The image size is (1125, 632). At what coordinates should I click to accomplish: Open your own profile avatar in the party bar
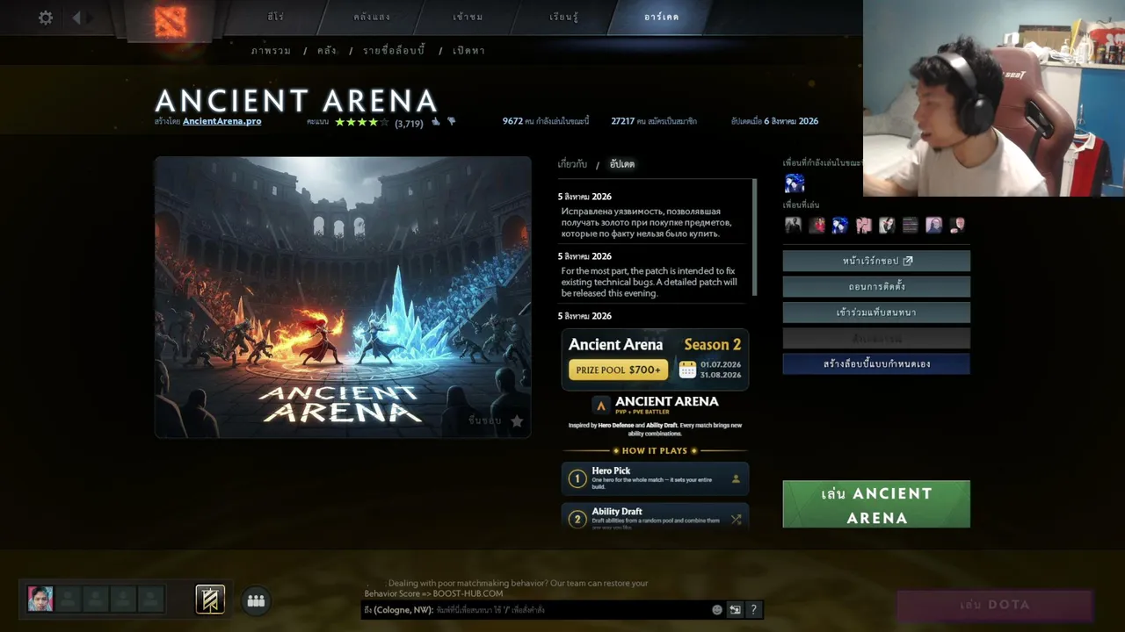[40, 599]
